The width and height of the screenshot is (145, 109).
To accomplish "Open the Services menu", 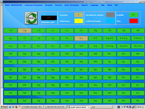I will 58,5.
